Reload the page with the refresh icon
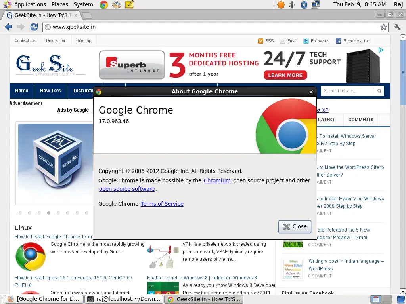406x304 pixels. pos(34,27)
